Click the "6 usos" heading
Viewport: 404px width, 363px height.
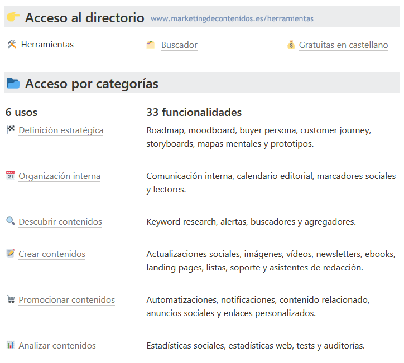[x=21, y=113]
